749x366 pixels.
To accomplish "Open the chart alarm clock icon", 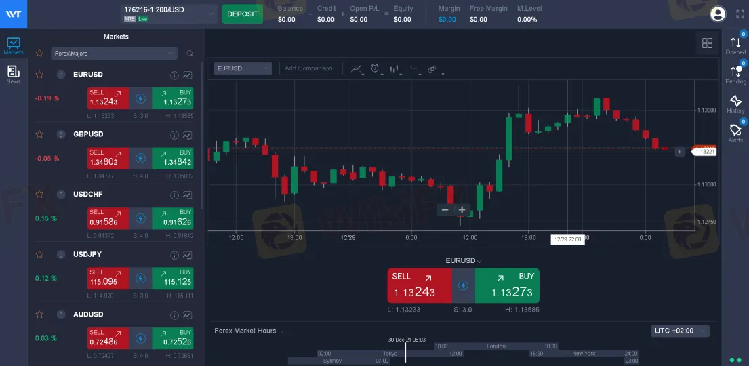I will [x=376, y=69].
